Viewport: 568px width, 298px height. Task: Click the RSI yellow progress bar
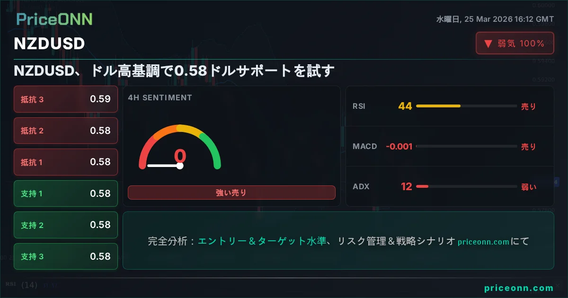click(x=438, y=106)
